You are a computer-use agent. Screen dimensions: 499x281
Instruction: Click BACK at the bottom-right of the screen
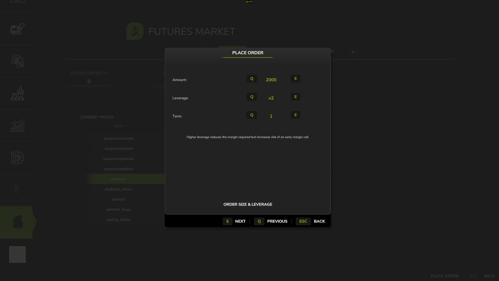489,276
